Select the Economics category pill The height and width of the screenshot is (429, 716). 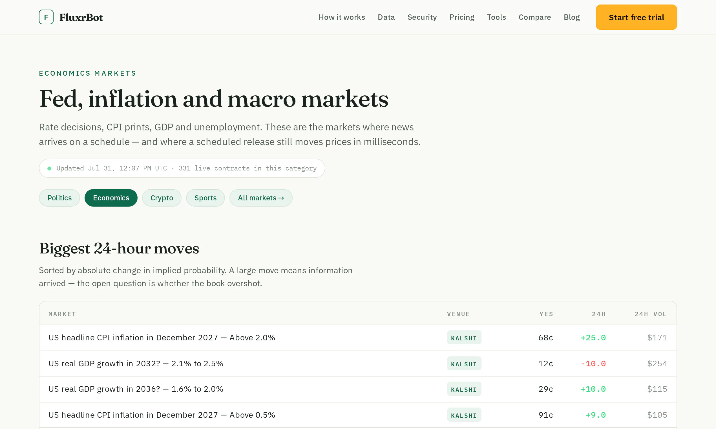(x=111, y=198)
